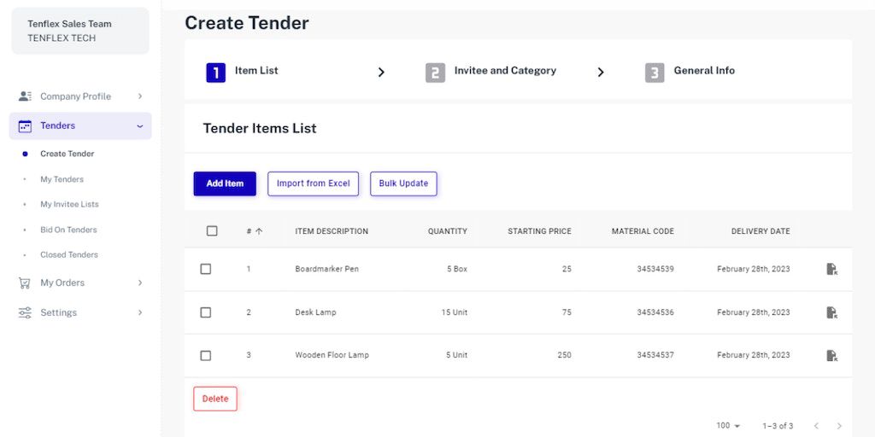Sort by the # column arrow
This screenshot has width=875, height=437.
pos(259,231)
